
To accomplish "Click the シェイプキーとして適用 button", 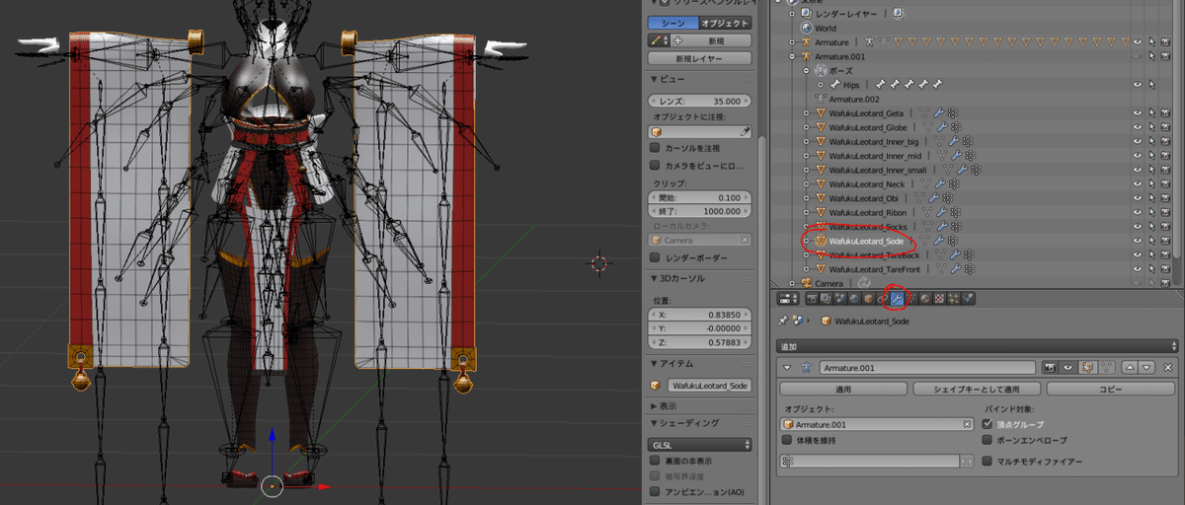I will point(978,389).
